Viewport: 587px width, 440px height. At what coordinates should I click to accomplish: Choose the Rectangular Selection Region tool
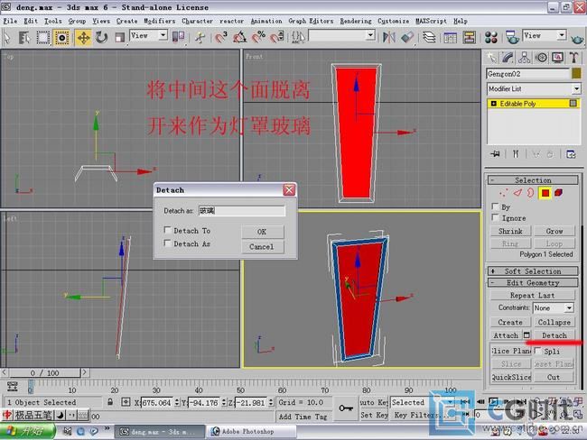point(43,37)
